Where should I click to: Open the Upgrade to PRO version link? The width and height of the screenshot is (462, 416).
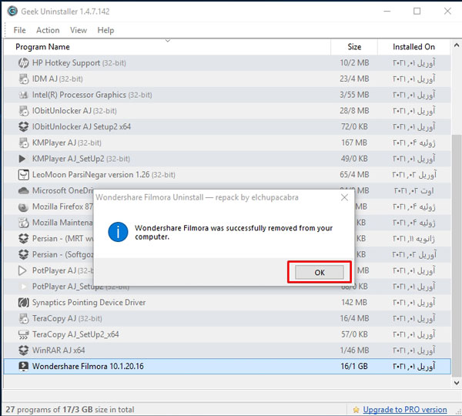405,410
